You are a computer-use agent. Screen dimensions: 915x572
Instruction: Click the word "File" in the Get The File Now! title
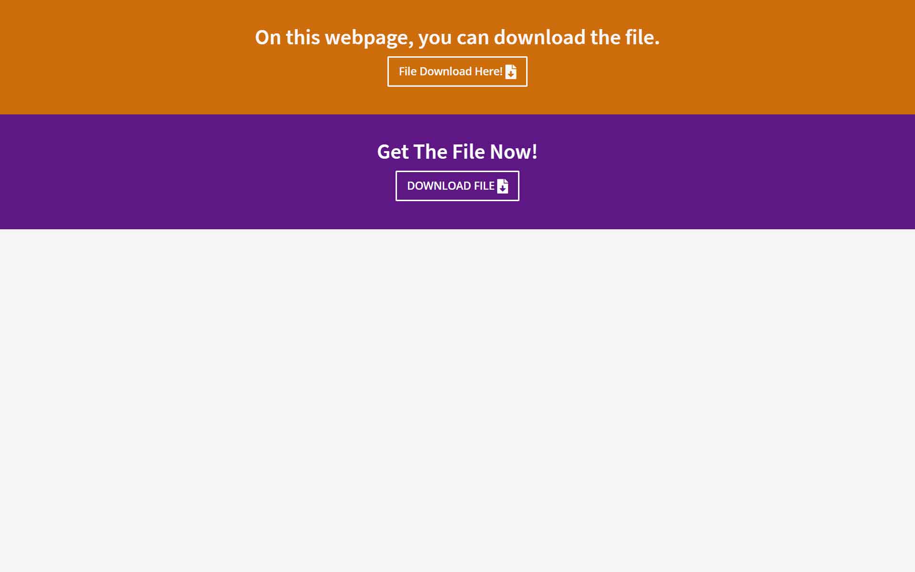[468, 152]
